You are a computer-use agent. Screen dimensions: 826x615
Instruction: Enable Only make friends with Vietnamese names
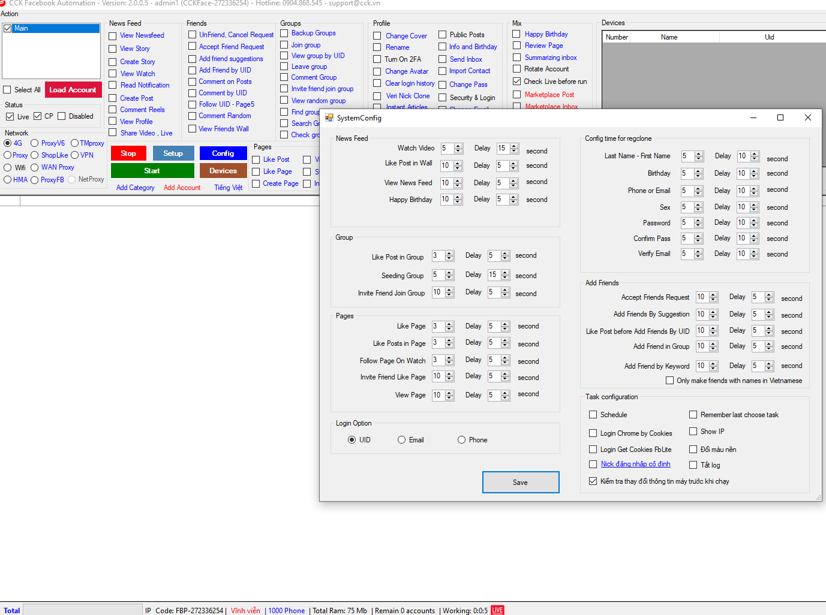point(669,381)
